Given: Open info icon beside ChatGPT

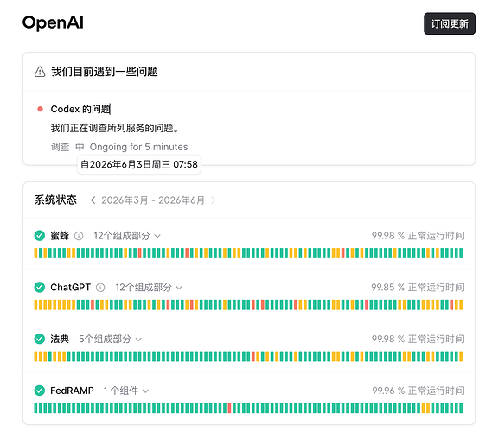Looking at the screenshot, I should tap(100, 288).
